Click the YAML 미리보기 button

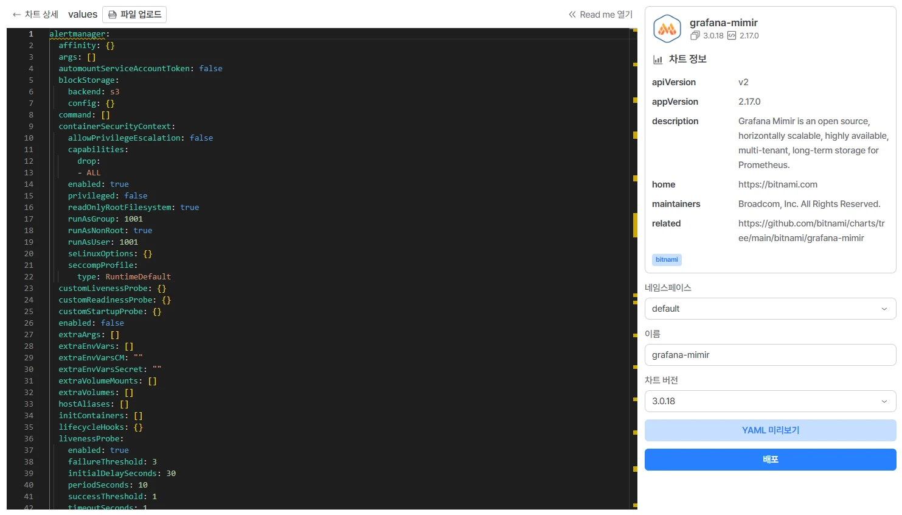(x=770, y=430)
